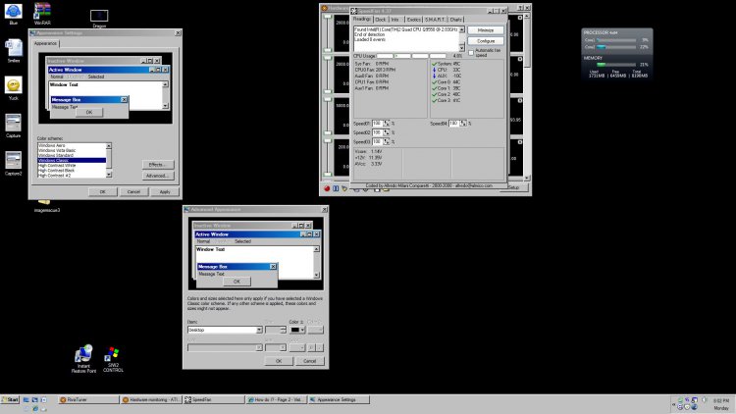Enable the Automatic fan speed checkbox
The height and width of the screenshot is (414, 736).
point(471,53)
